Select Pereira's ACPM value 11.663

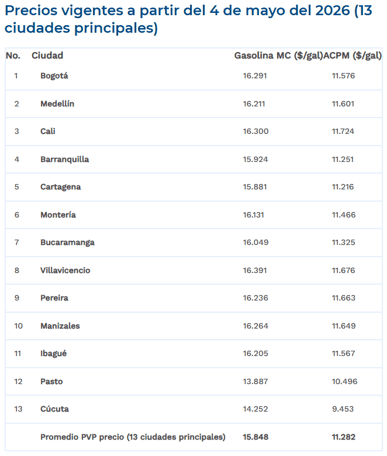(344, 298)
